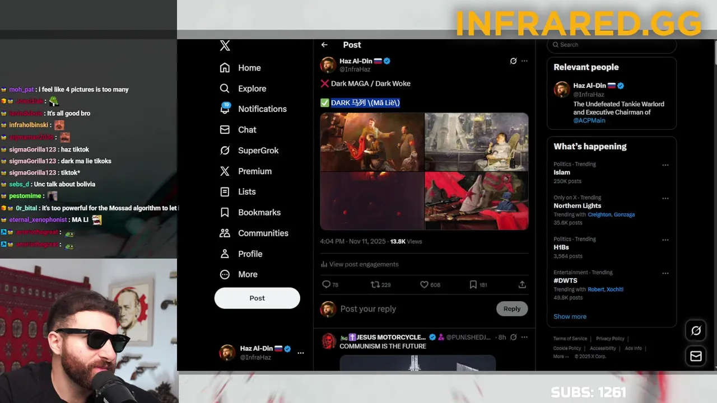The width and height of the screenshot is (717, 403).
Task: Open Accessibility footer link
Action: pos(603,348)
